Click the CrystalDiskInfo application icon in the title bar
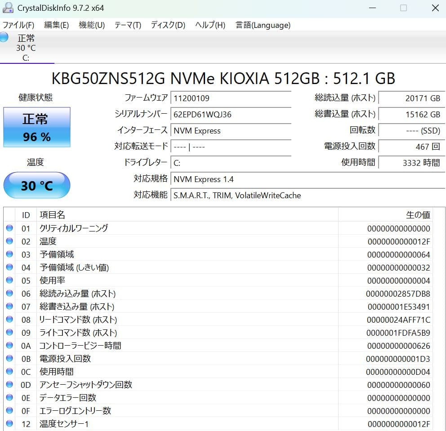The width and height of the screenshot is (446, 431). pyautogui.click(x=8, y=8)
